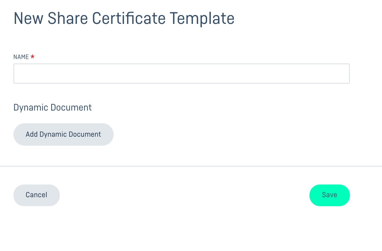Screen dimensions: 382x251
Task: Hit the green Save button
Action: [x=330, y=195]
